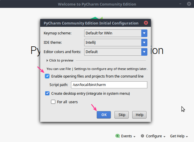Open Configure menu in Welcome window

pos(153,136)
